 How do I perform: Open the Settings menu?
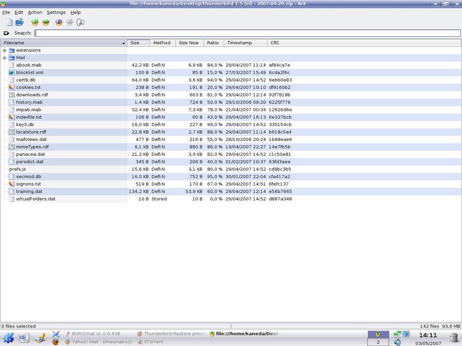click(x=56, y=12)
